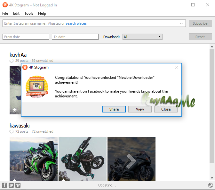Click the 'Updating…' status text
This screenshot has height=190, width=215.
coord(107,185)
